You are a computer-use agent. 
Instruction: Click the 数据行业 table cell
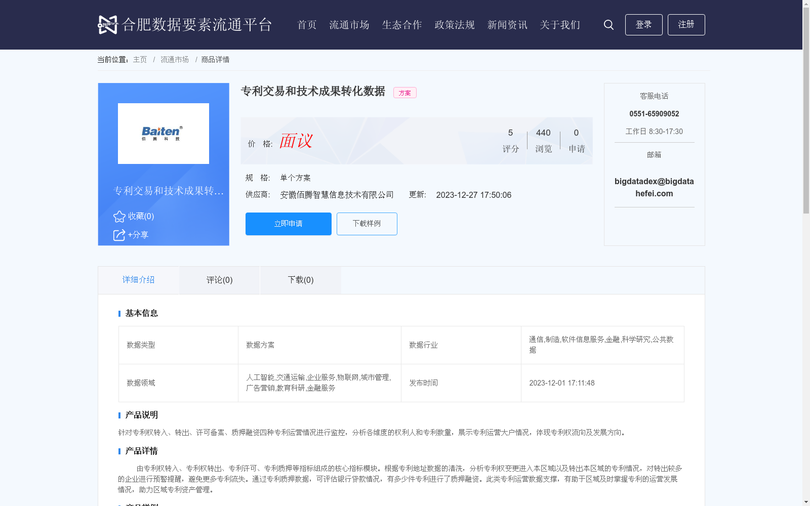click(461, 345)
